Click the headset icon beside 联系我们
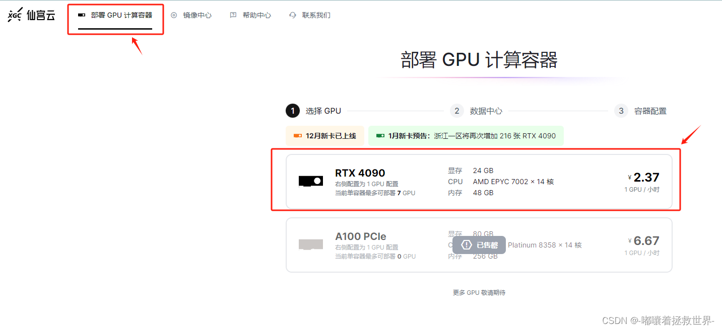 (x=293, y=15)
